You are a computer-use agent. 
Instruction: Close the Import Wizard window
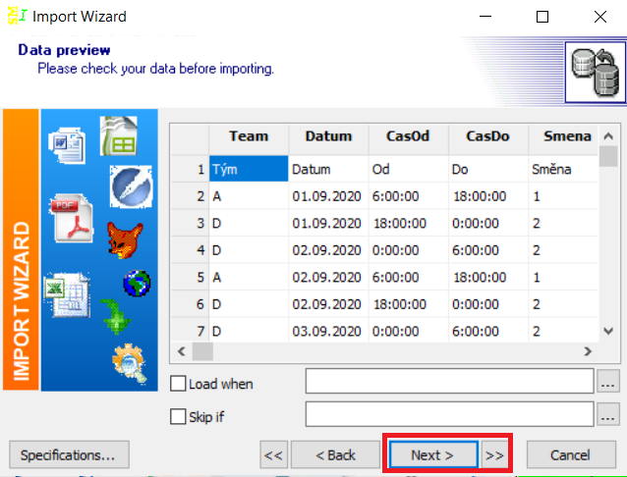(x=600, y=17)
